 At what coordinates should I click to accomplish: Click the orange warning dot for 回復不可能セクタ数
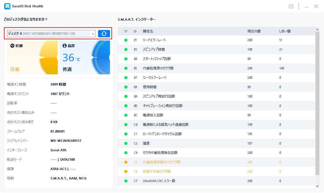pyautogui.click(x=126, y=172)
